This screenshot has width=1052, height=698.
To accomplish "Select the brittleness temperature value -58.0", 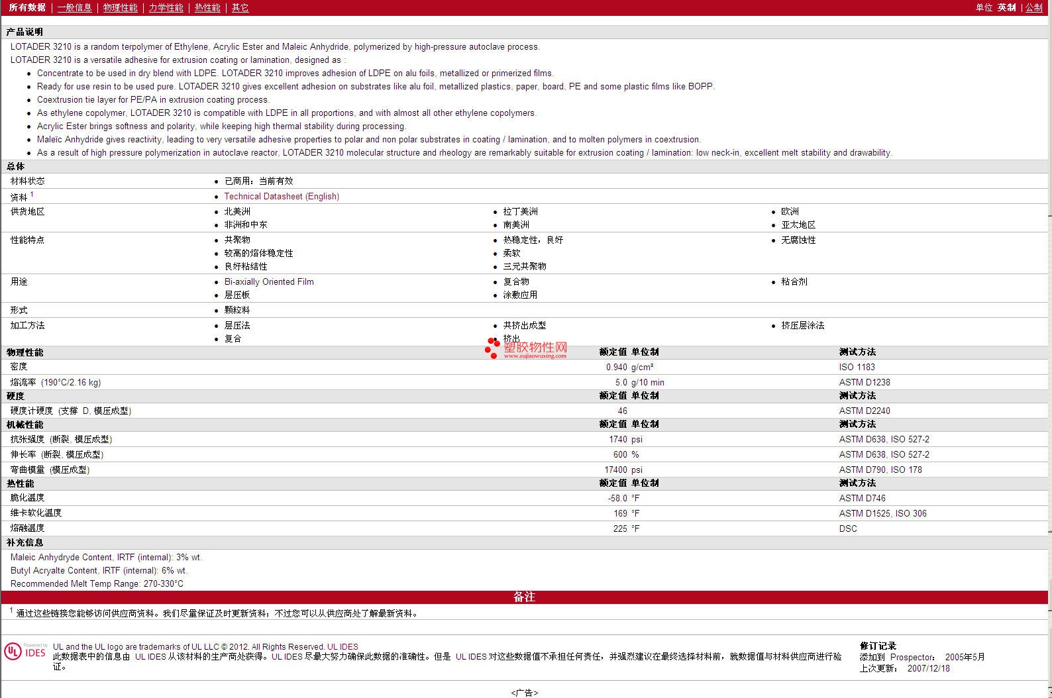I will coord(617,499).
